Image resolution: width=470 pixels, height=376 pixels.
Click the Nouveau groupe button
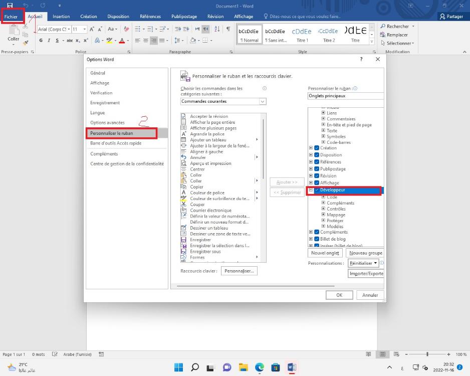tap(365, 253)
